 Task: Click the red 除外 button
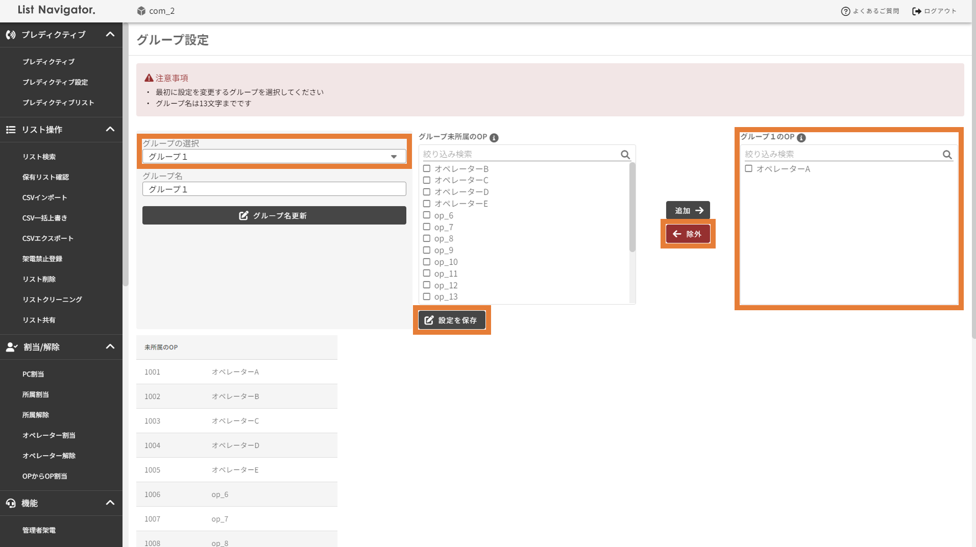pos(688,234)
